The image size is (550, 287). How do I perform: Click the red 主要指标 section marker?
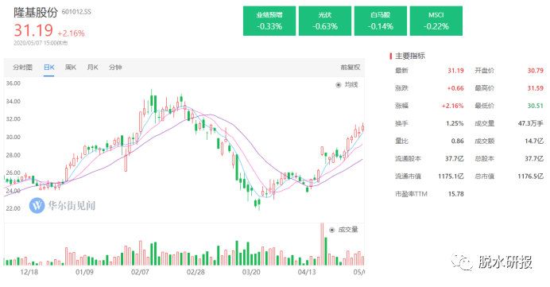(x=390, y=56)
